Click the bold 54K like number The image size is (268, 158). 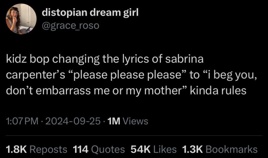(x=141, y=149)
